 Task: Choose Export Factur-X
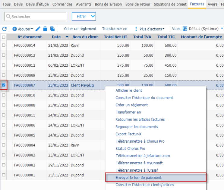(128, 134)
